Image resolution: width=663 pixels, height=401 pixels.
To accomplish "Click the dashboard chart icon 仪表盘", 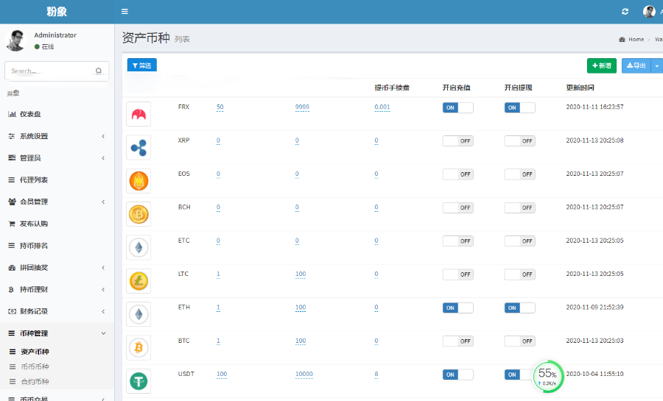I will tap(12, 114).
